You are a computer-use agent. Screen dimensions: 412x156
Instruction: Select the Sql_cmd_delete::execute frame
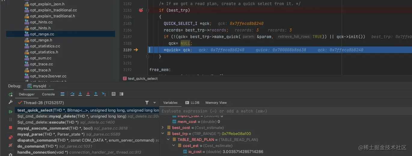[x=87, y=122]
